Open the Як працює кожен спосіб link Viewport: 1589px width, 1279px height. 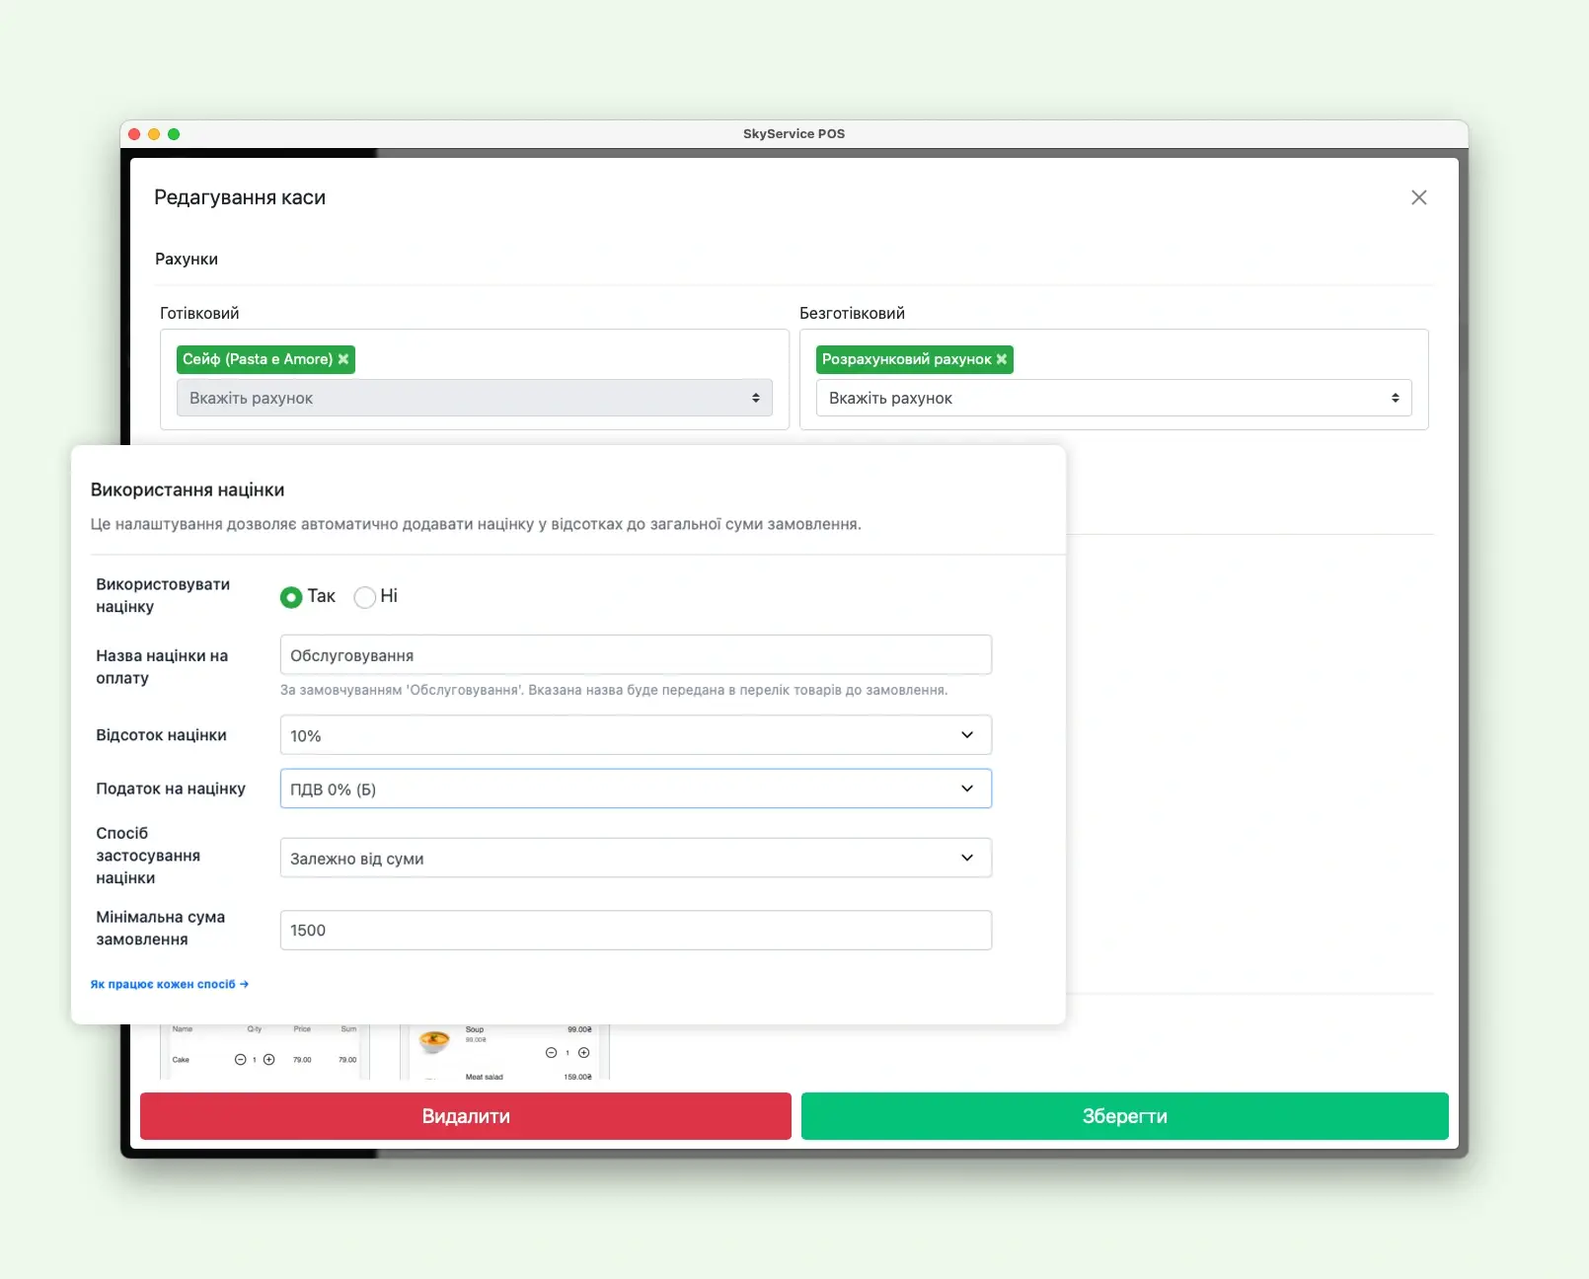coord(169,984)
